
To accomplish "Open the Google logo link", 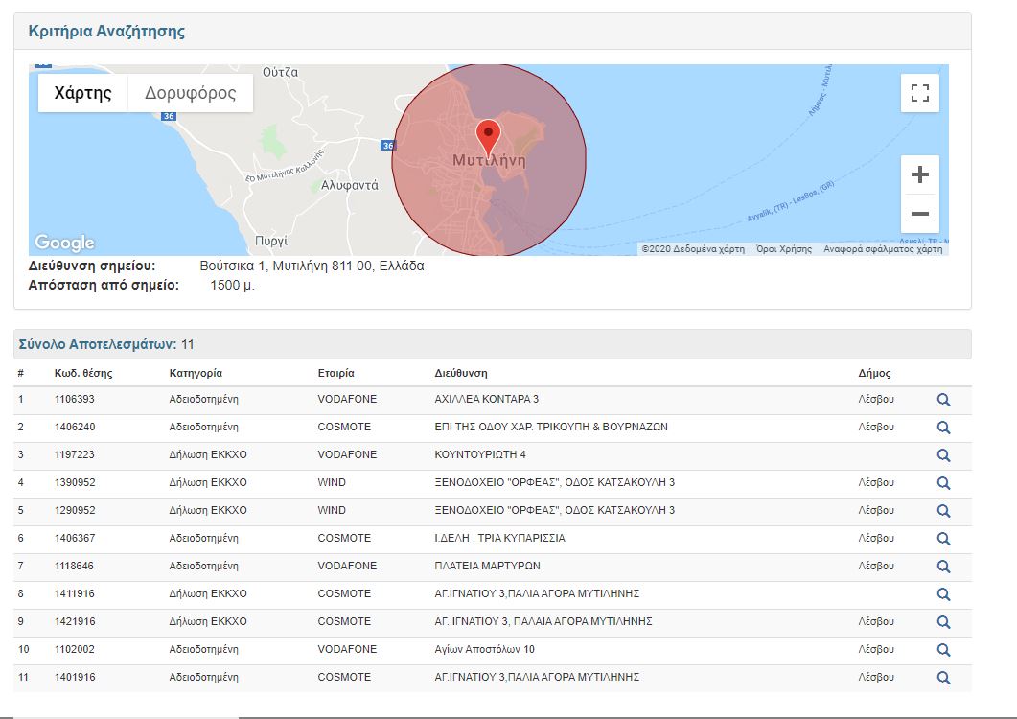I will (64, 243).
